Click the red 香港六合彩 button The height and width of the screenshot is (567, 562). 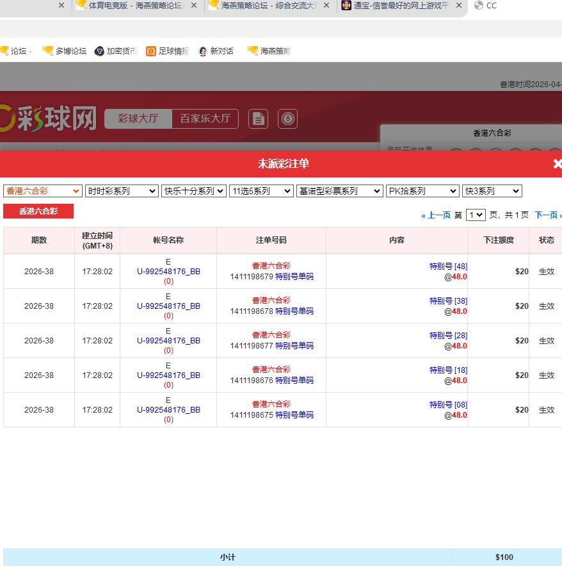coord(38,211)
